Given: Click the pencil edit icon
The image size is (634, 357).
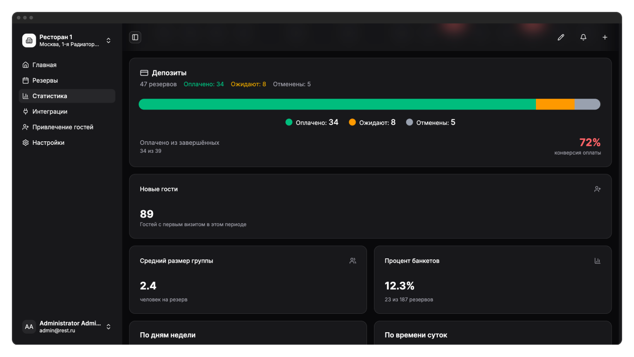Looking at the screenshot, I should pos(561,37).
